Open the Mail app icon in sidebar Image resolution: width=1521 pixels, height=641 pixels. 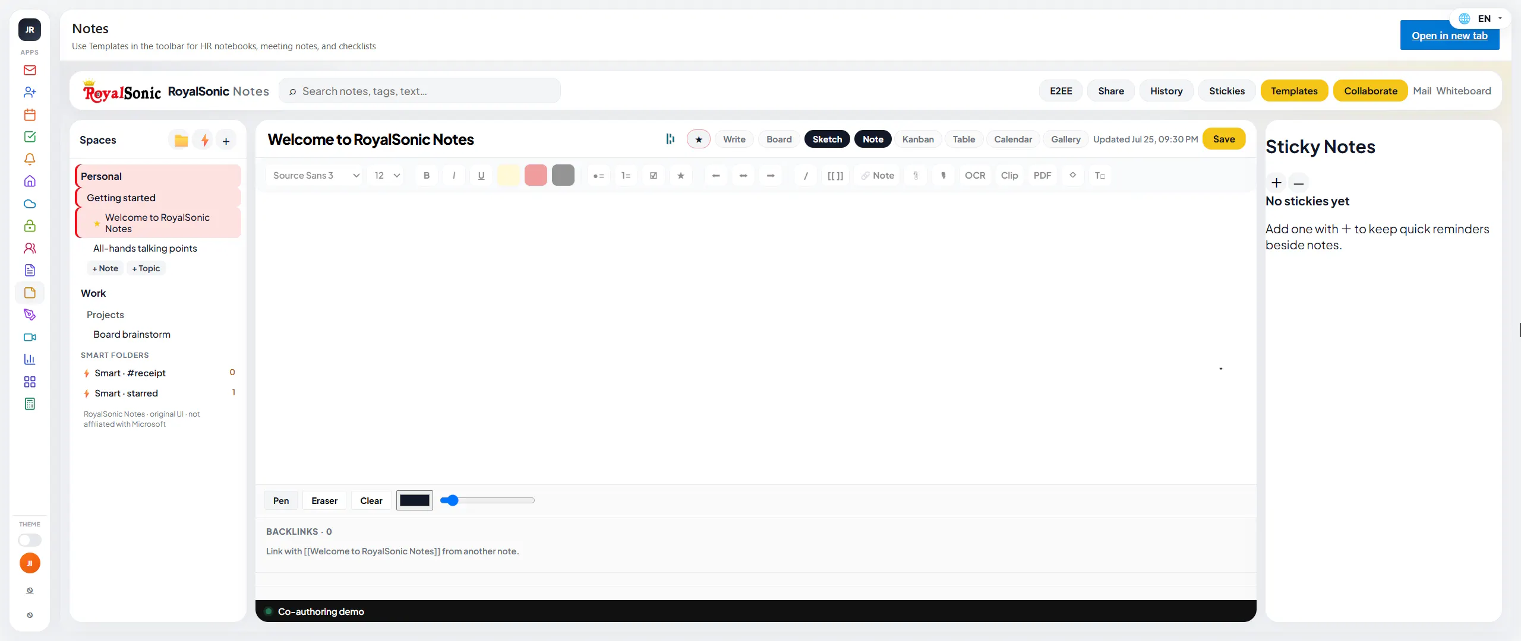tap(30, 70)
